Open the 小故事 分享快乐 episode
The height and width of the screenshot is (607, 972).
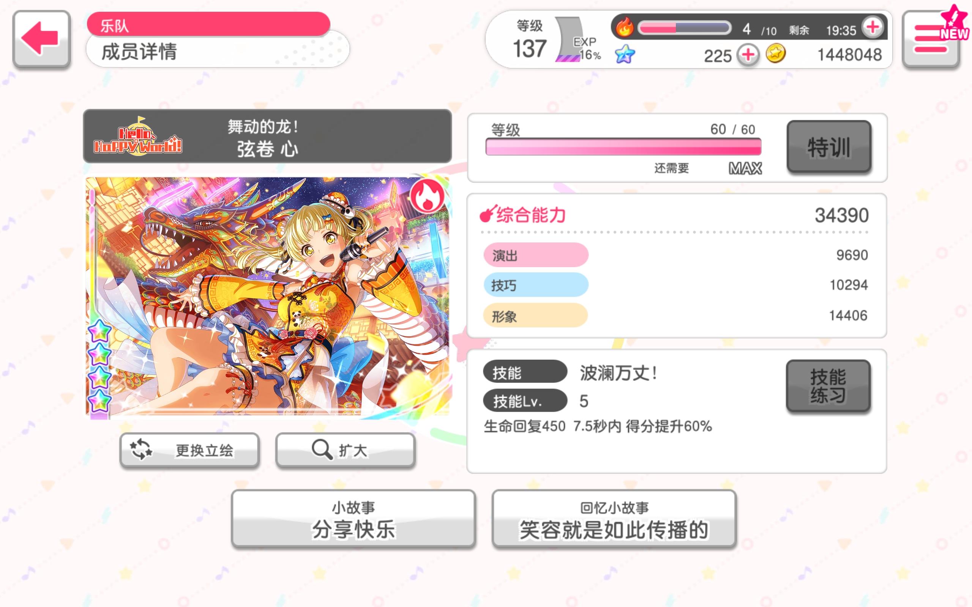click(x=353, y=518)
